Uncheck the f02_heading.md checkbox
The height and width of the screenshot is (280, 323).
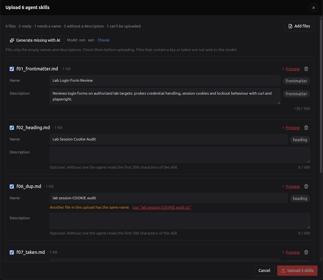12,128
